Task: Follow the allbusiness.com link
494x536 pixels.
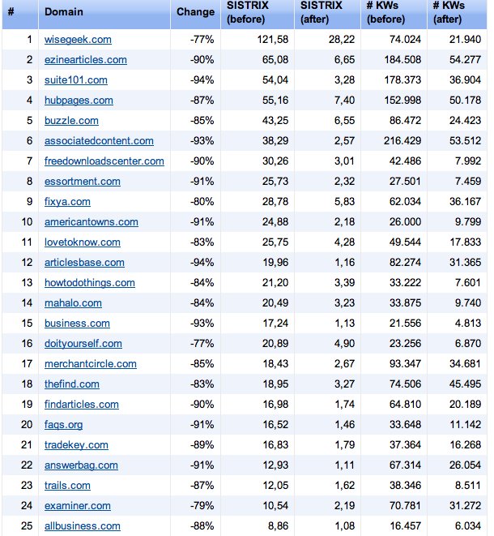Action: [x=83, y=525]
